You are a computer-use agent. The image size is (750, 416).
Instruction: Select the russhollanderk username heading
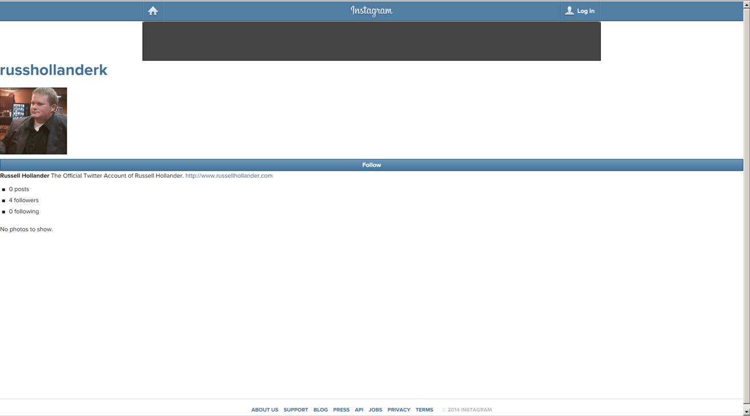pyautogui.click(x=54, y=70)
